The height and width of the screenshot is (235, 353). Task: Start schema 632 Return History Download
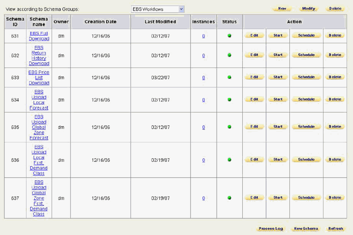[278, 55]
